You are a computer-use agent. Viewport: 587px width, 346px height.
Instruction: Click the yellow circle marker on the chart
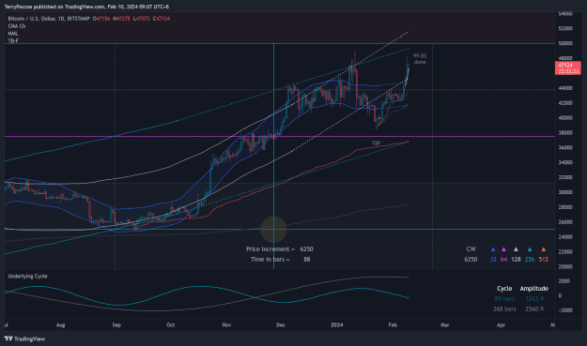tap(273, 230)
